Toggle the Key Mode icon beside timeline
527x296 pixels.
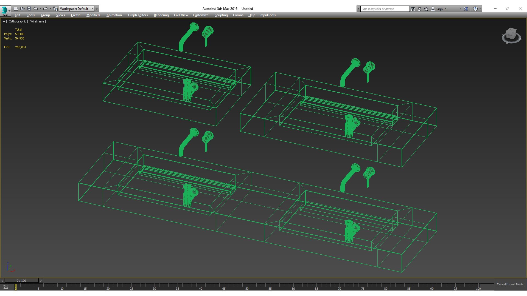pos(6,287)
